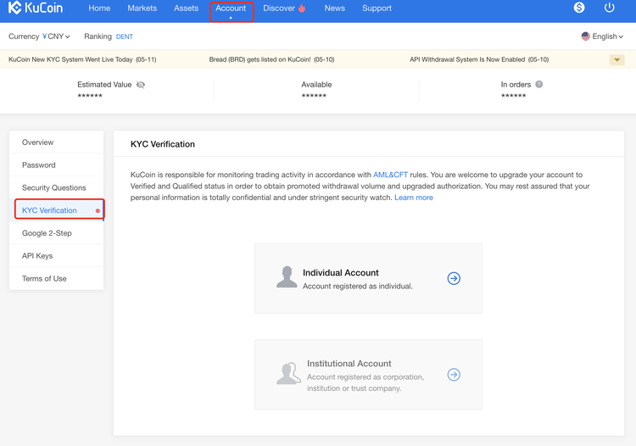The width and height of the screenshot is (636, 446).
Task: Click the power logout icon
Action: coord(609,8)
